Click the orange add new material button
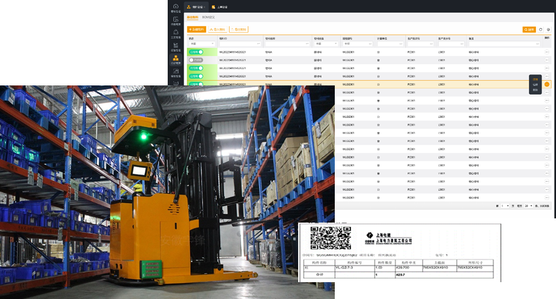The image size is (556, 299). [x=197, y=29]
